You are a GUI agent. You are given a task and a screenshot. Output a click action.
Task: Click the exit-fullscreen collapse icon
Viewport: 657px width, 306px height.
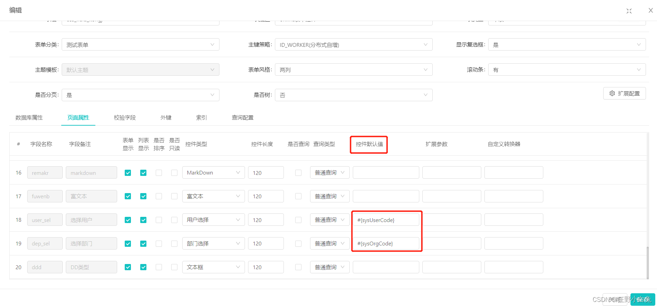pyautogui.click(x=629, y=11)
